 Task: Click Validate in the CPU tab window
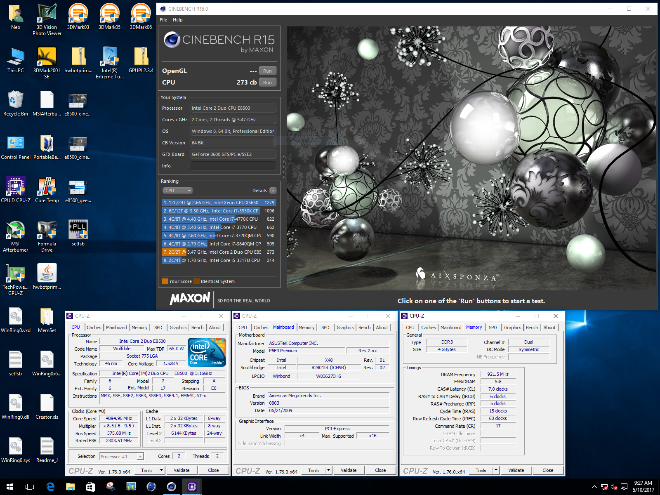(x=181, y=470)
